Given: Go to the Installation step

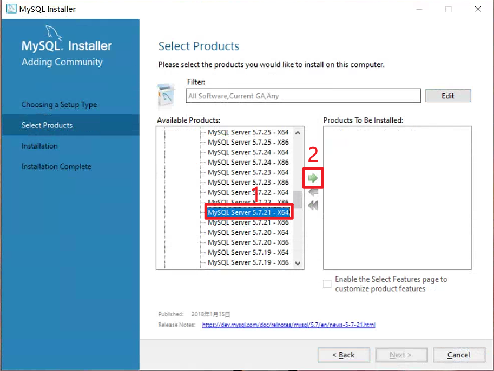Looking at the screenshot, I should pos(39,146).
